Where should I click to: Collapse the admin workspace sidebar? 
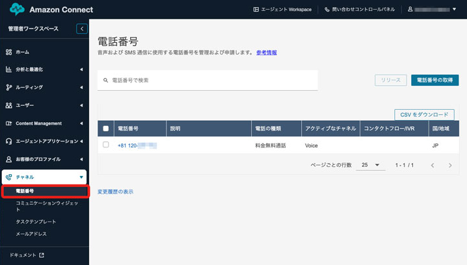coord(82,29)
